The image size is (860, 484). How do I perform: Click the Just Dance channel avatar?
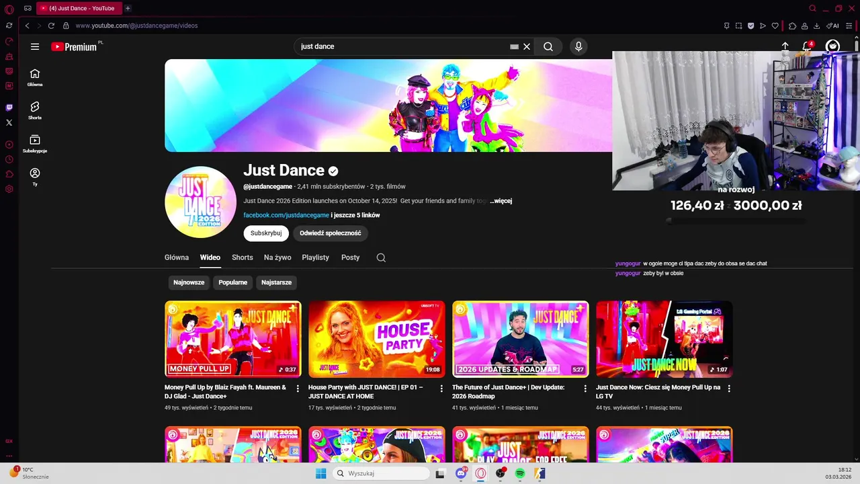[x=200, y=202]
